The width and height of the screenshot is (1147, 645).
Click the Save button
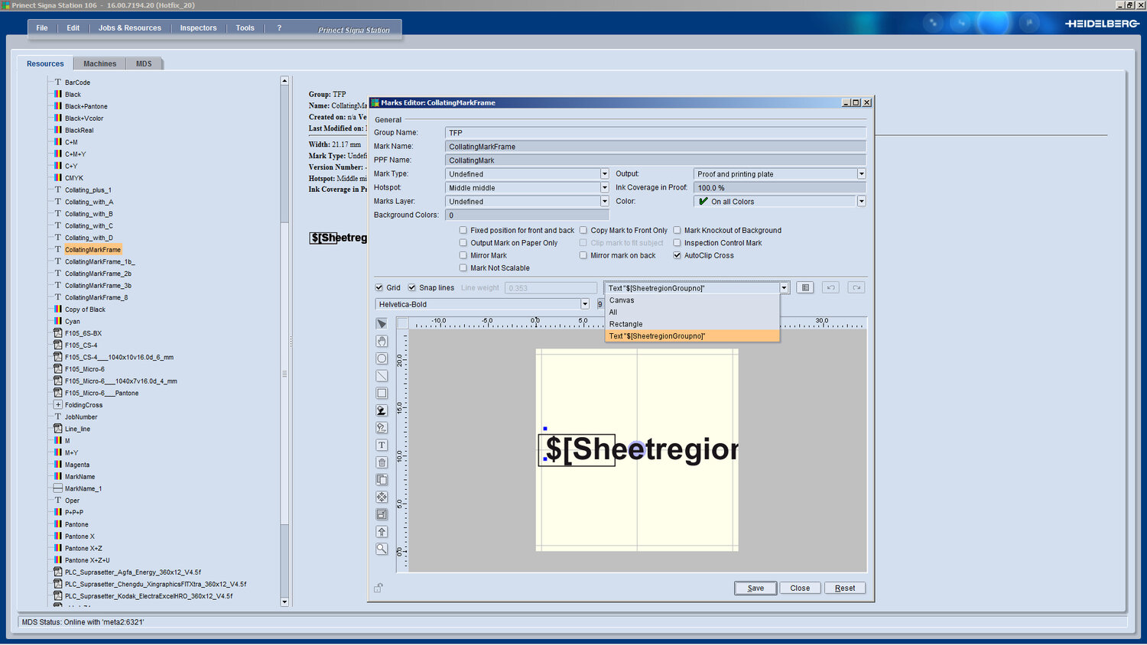(755, 588)
